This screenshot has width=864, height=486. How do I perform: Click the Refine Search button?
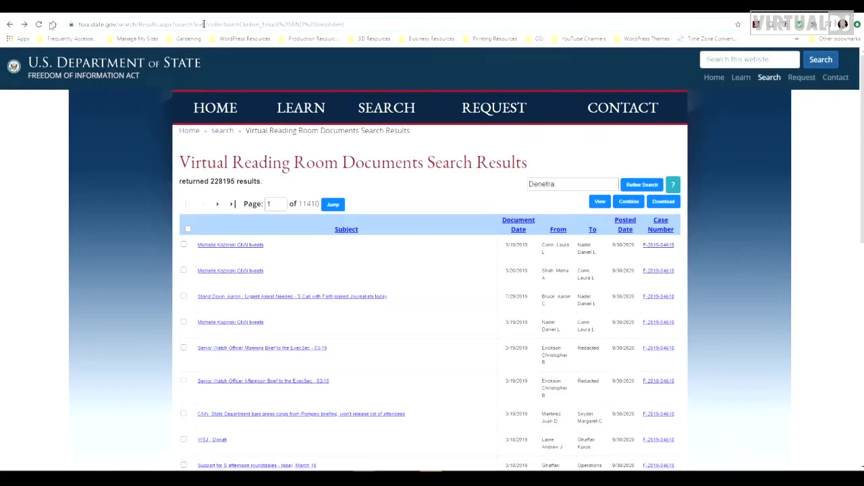coord(642,184)
